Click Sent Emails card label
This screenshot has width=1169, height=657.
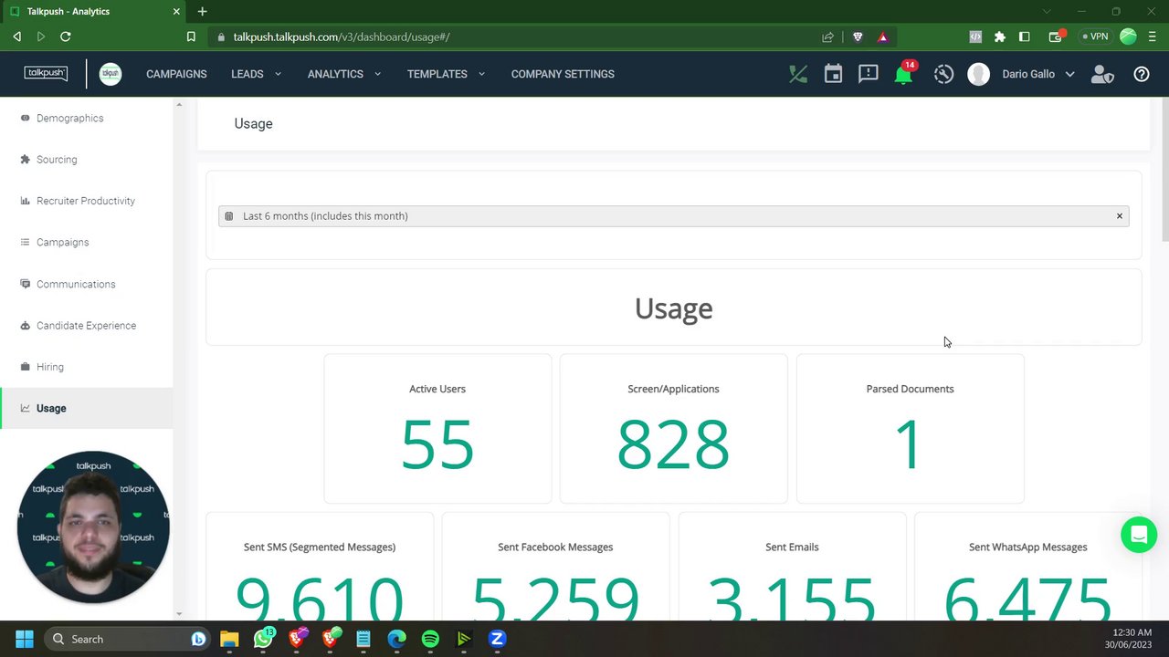coord(792,547)
